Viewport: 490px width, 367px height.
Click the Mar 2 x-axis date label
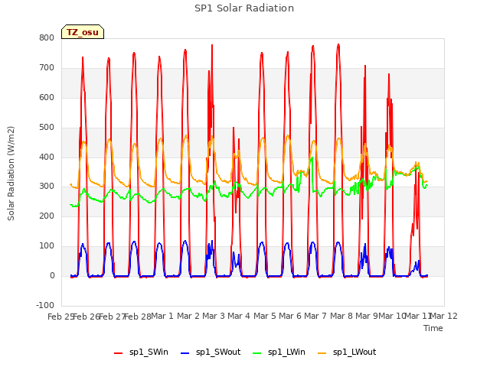pyautogui.click(x=188, y=316)
